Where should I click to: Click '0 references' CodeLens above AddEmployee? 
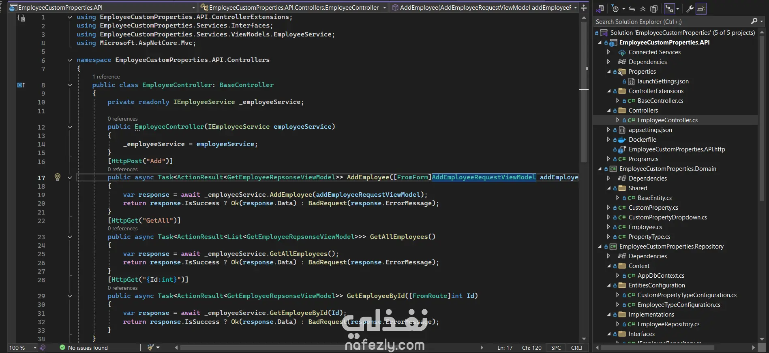(122, 169)
